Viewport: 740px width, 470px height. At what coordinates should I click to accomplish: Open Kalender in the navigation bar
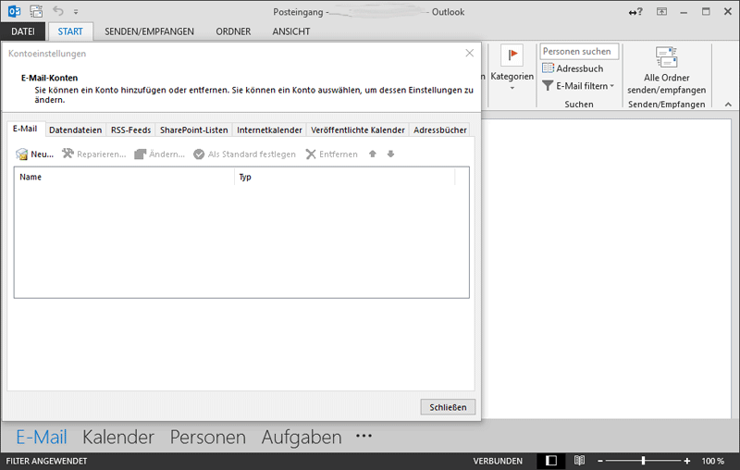[x=117, y=437]
